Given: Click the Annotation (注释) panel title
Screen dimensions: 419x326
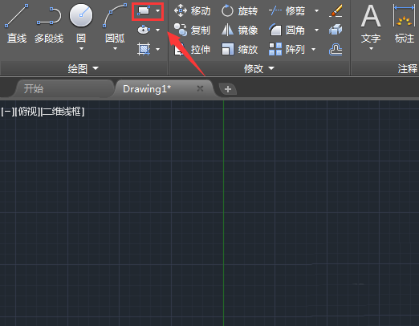Looking at the screenshot, I should point(408,69).
